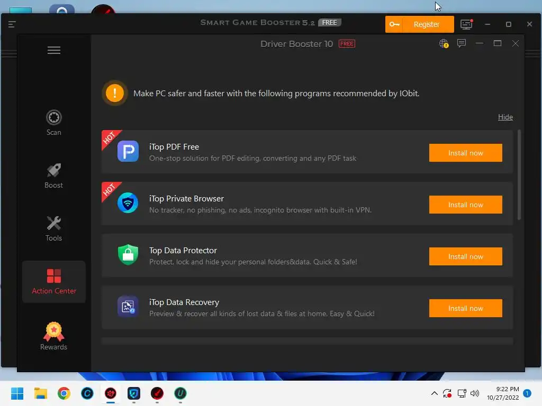Open Smart Game Booster monitor notification icon
The width and height of the screenshot is (542, 406).
click(x=466, y=24)
